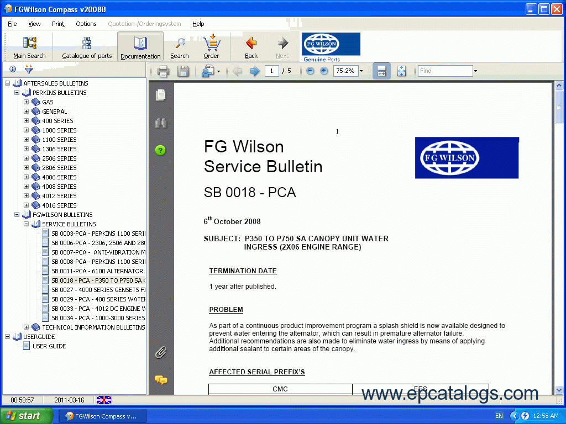Click the info icon above the tree
This screenshot has width=566, height=424.
13,69
